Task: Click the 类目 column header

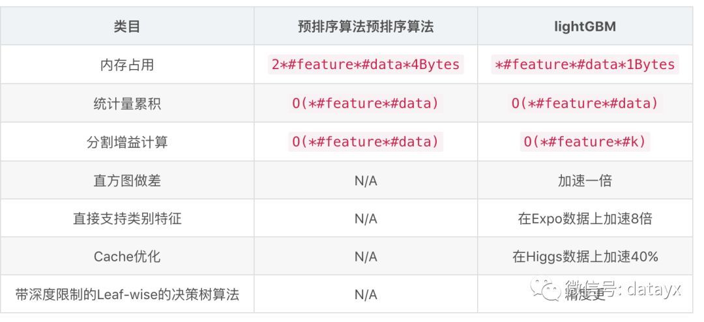Action: 127,27
